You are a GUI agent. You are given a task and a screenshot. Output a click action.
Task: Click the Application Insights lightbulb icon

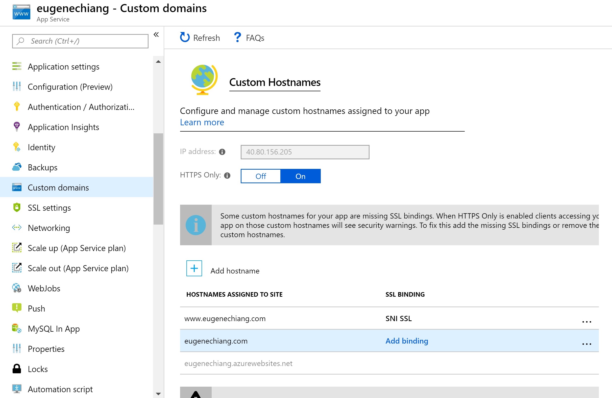(x=17, y=127)
